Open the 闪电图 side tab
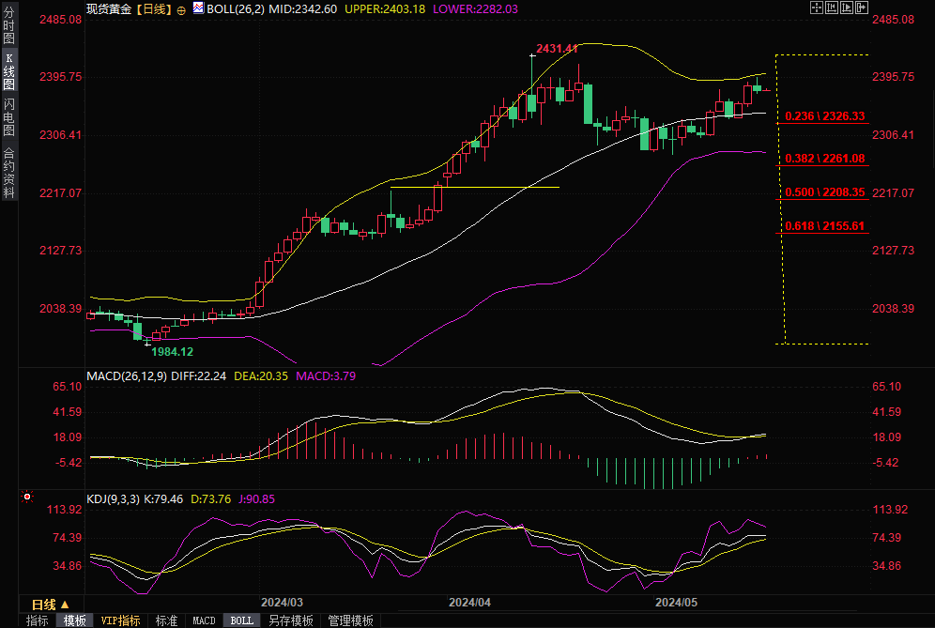Viewport: 935px width, 628px height. coord(9,116)
